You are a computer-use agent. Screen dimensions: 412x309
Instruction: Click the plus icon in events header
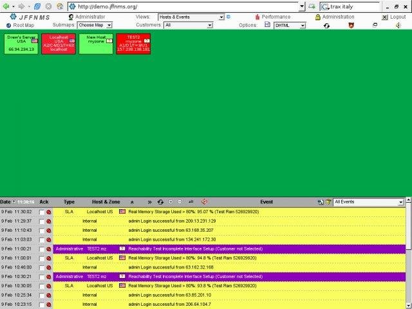click(171, 201)
